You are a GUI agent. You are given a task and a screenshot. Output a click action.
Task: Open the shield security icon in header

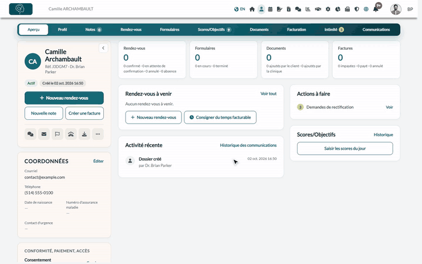click(357, 9)
